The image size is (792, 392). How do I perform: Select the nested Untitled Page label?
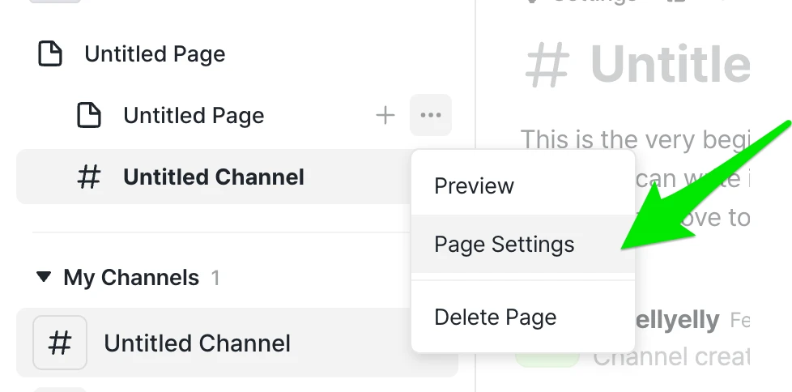coord(194,116)
